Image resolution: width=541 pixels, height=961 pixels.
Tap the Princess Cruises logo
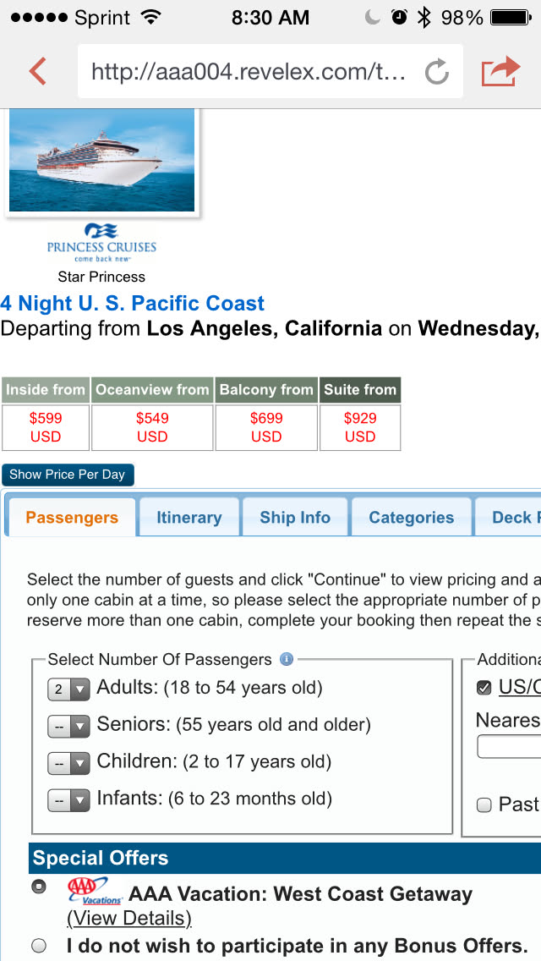101,241
